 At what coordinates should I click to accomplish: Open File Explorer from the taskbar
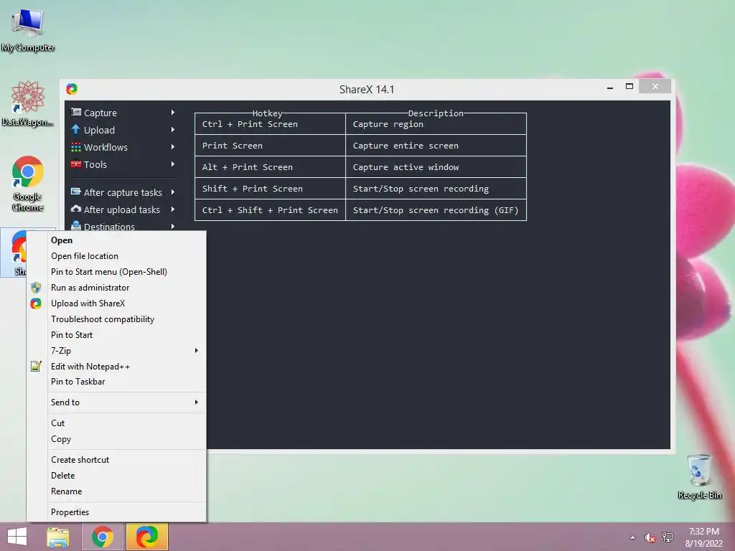pyautogui.click(x=58, y=537)
